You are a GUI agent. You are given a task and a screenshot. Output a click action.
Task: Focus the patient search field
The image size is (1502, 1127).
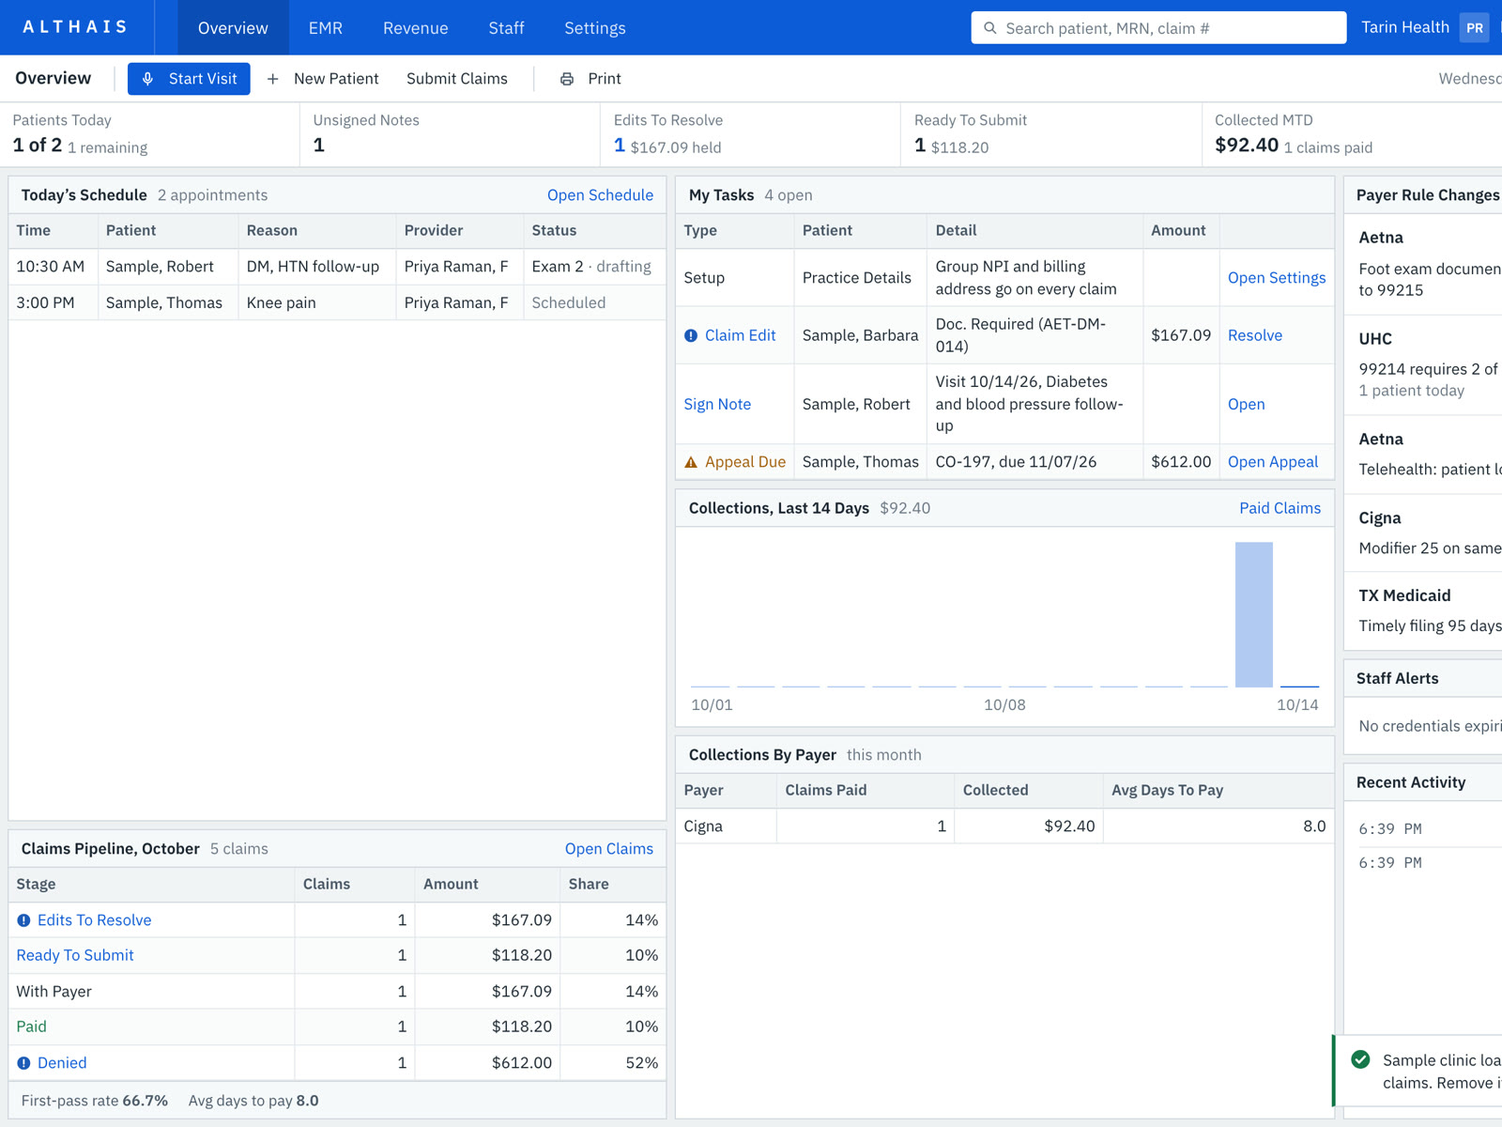pos(1158,28)
